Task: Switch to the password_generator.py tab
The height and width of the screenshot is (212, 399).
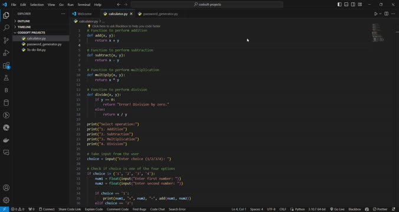Action: tap(161, 14)
